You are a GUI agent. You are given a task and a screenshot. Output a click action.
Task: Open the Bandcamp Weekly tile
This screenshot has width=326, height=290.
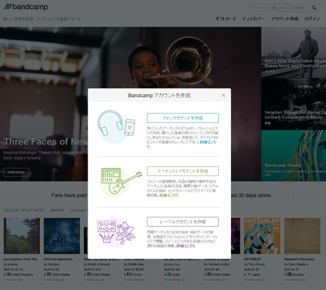click(293, 156)
